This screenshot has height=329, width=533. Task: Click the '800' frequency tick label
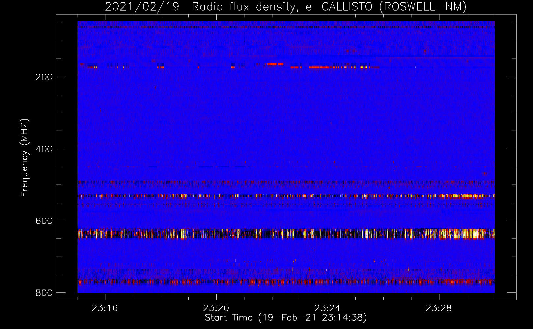click(x=44, y=293)
